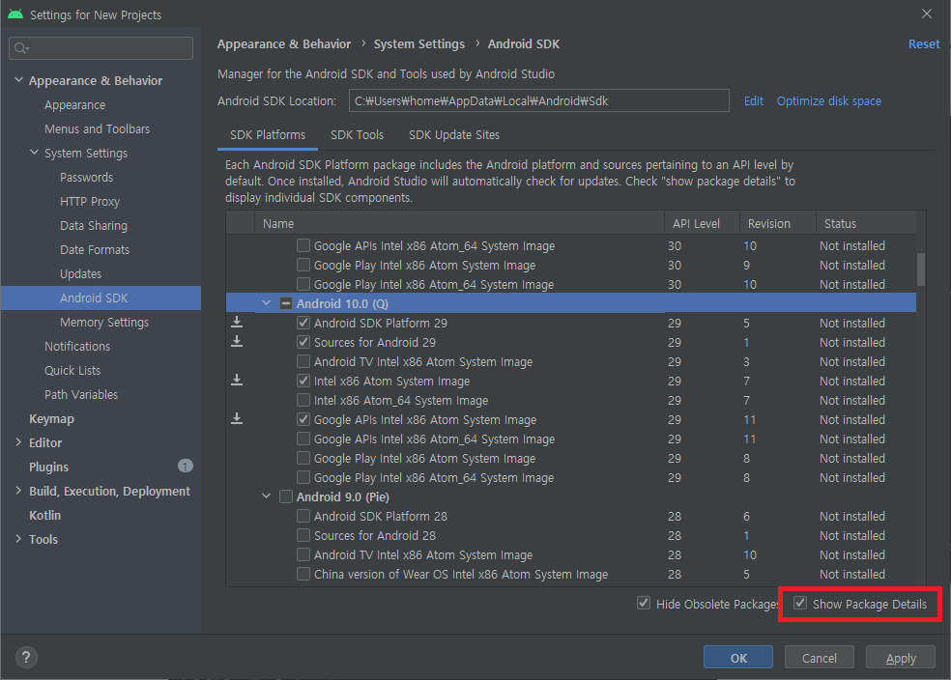Open Passwords settings
Screen dimensions: 951x680
tap(86, 178)
